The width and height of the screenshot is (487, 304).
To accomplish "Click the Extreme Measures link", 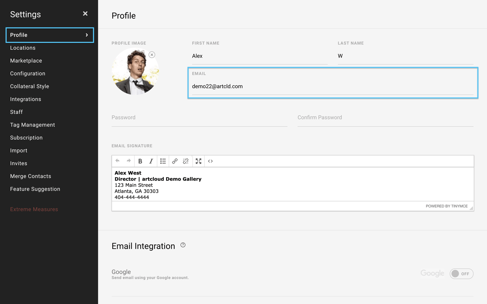I will pos(34,209).
